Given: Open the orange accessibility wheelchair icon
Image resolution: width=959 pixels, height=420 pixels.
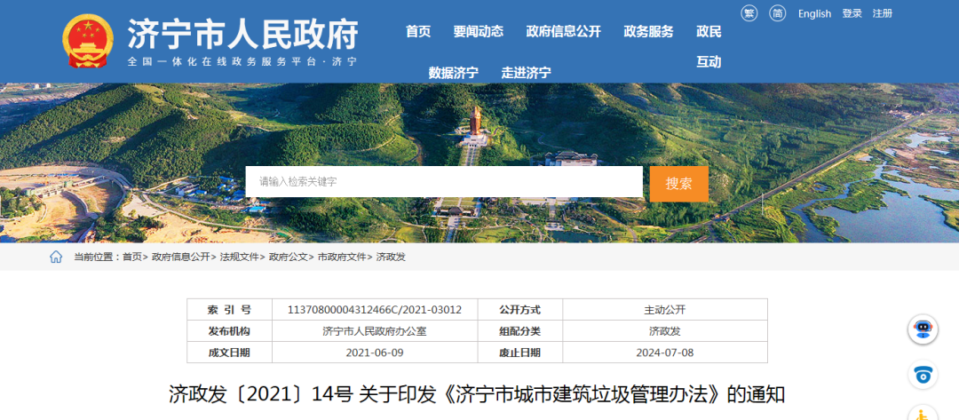Looking at the screenshot, I should coord(923,414).
